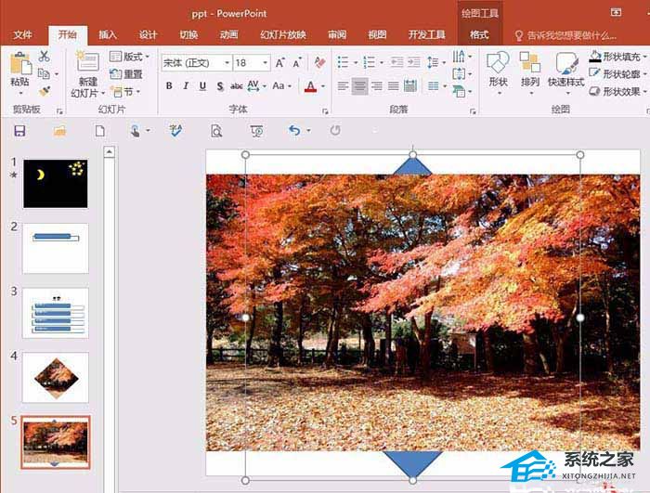Open 快速样式 quick styles
Screen dimensions: 650x493
click(x=566, y=73)
